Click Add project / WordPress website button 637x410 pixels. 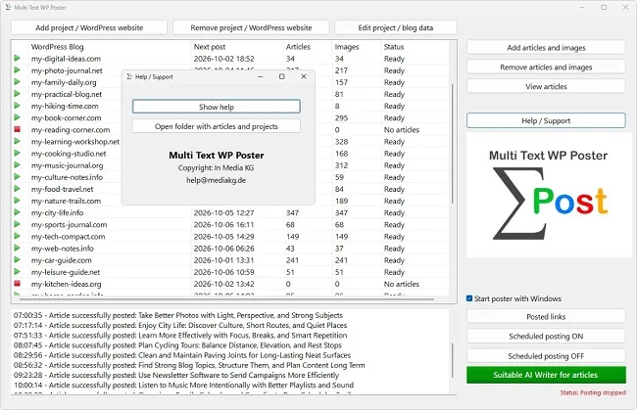tap(89, 27)
